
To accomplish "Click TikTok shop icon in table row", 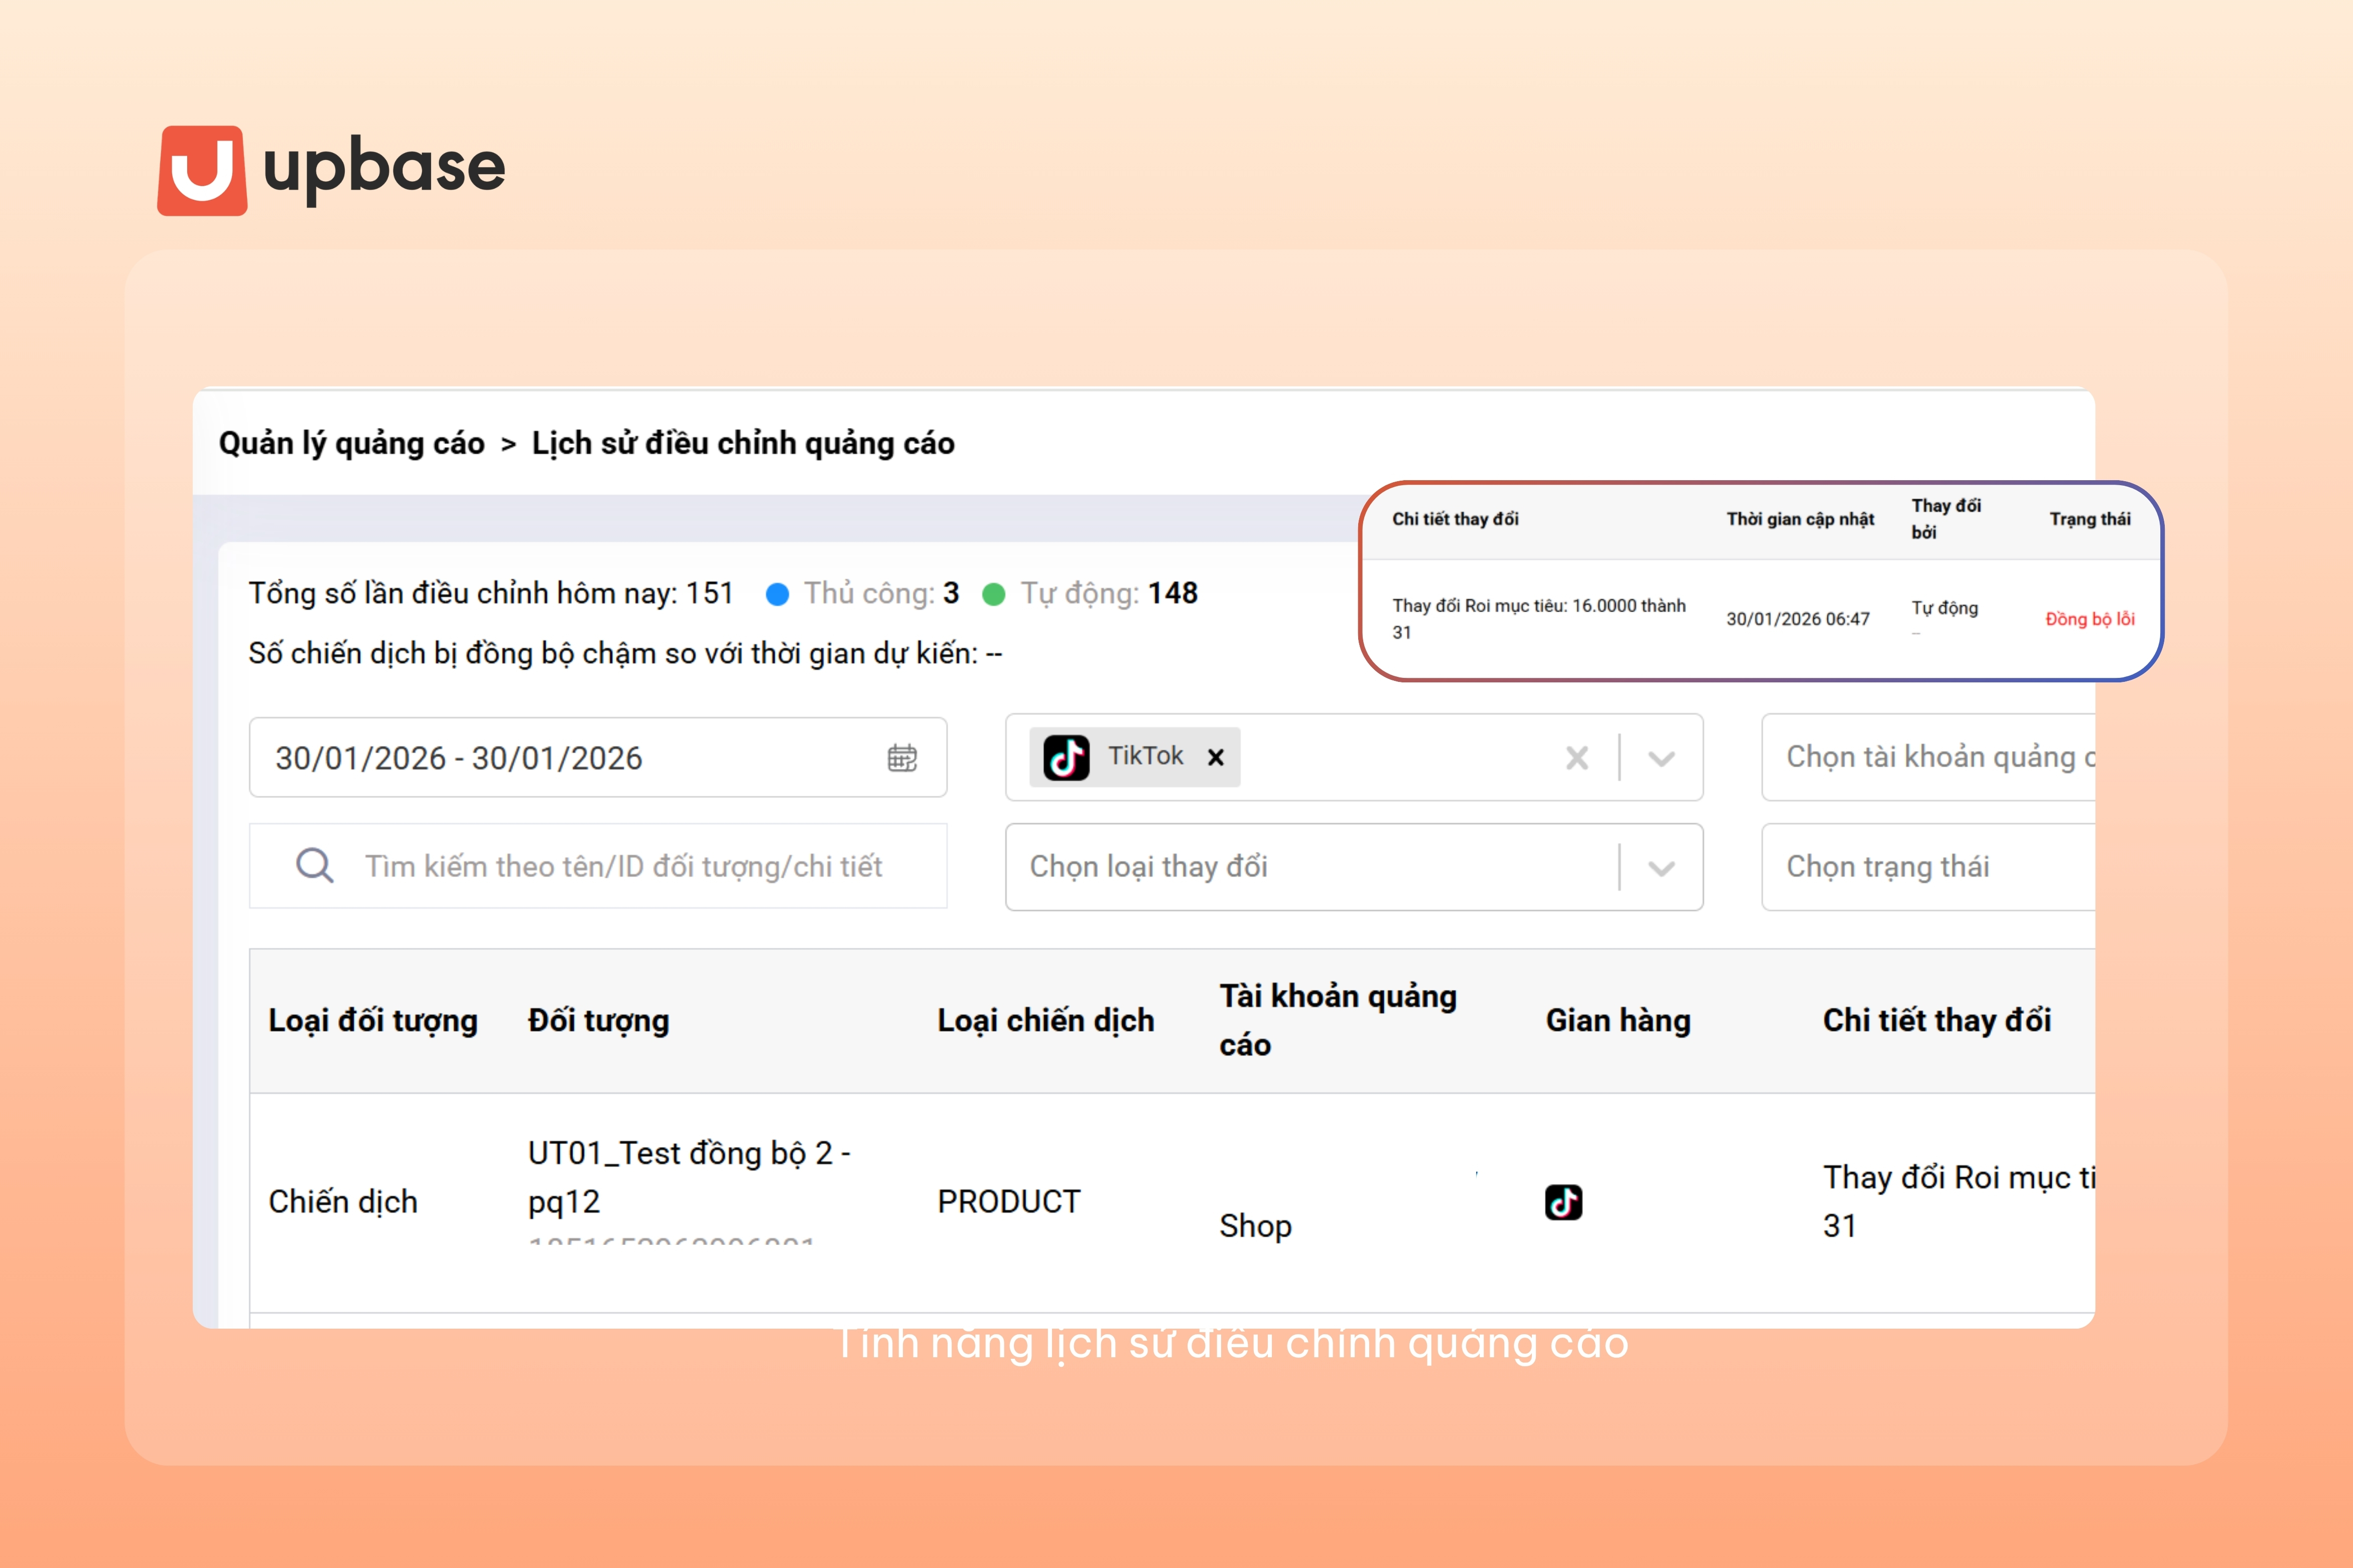I will pyautogui.click(x=1563, y=1202).
